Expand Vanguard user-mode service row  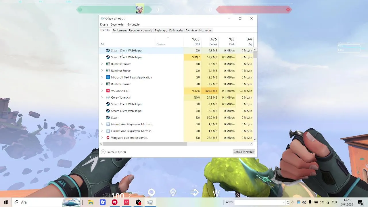tap(102, 138)
